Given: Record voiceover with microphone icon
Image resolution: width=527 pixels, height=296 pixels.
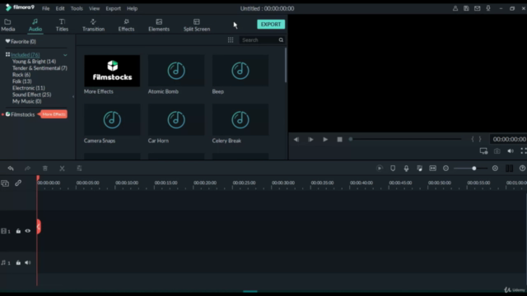Looking at the screenshot, I should [406, 168].
